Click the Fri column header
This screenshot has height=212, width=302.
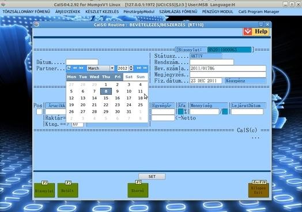click(x=118, y=77)
